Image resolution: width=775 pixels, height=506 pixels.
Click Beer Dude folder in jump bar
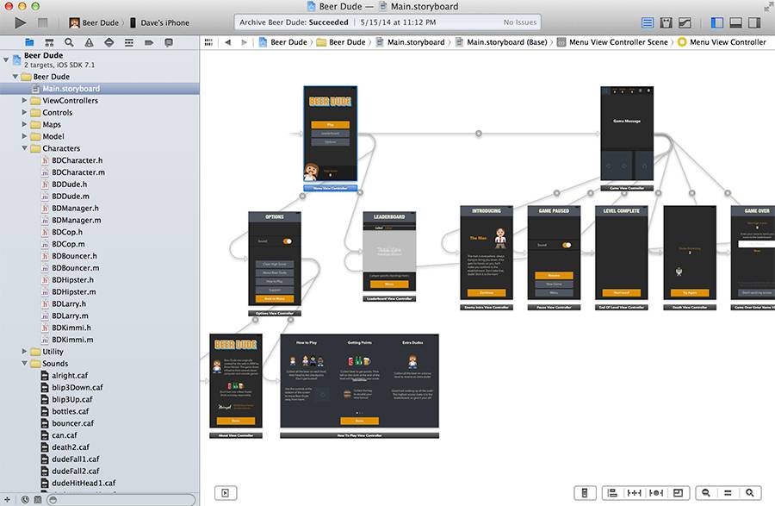pos(341,42)
